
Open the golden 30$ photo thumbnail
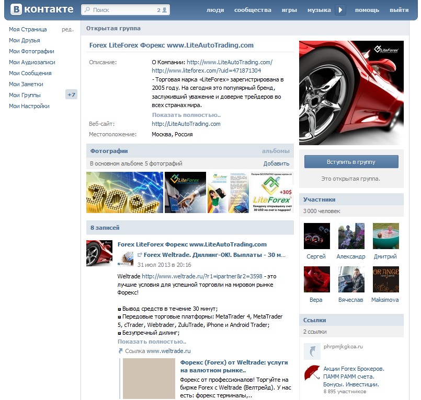pos(124,193)
